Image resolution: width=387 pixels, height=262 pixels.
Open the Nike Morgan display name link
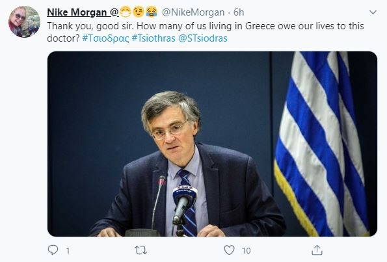(x=83, y=12)
